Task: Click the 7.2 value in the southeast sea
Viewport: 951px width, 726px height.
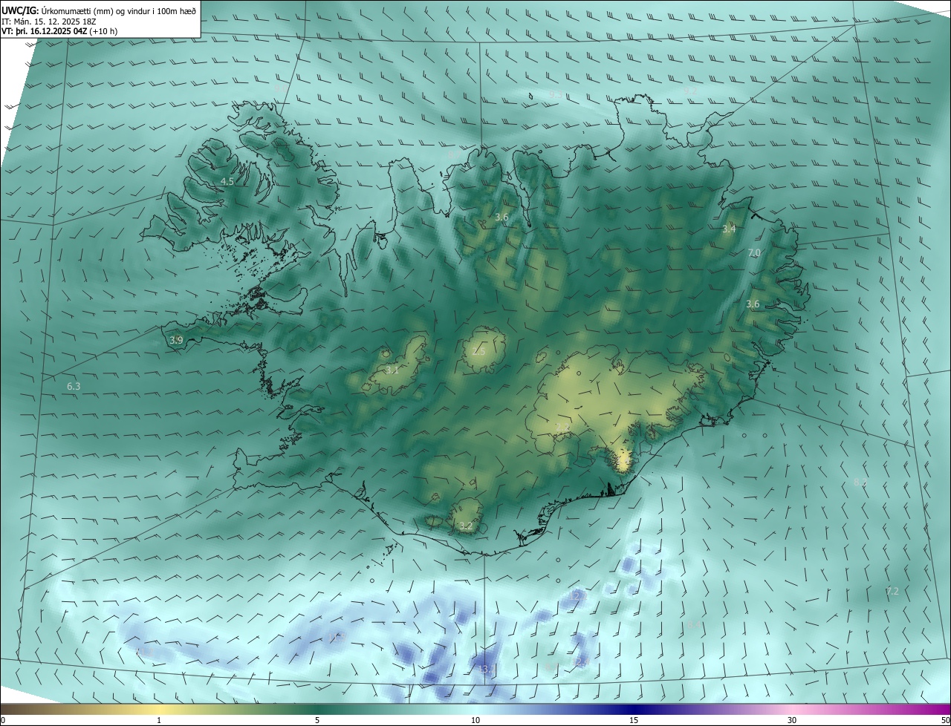Action: click(x=892, y=591)
